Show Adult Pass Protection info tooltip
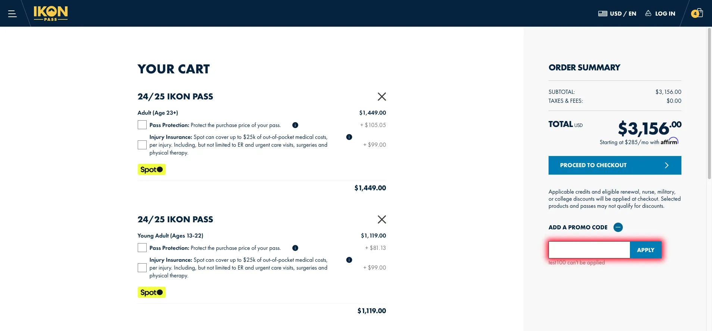Image resolution: width=712 pixels, height=331 pixels. click(x=295, y=125)
